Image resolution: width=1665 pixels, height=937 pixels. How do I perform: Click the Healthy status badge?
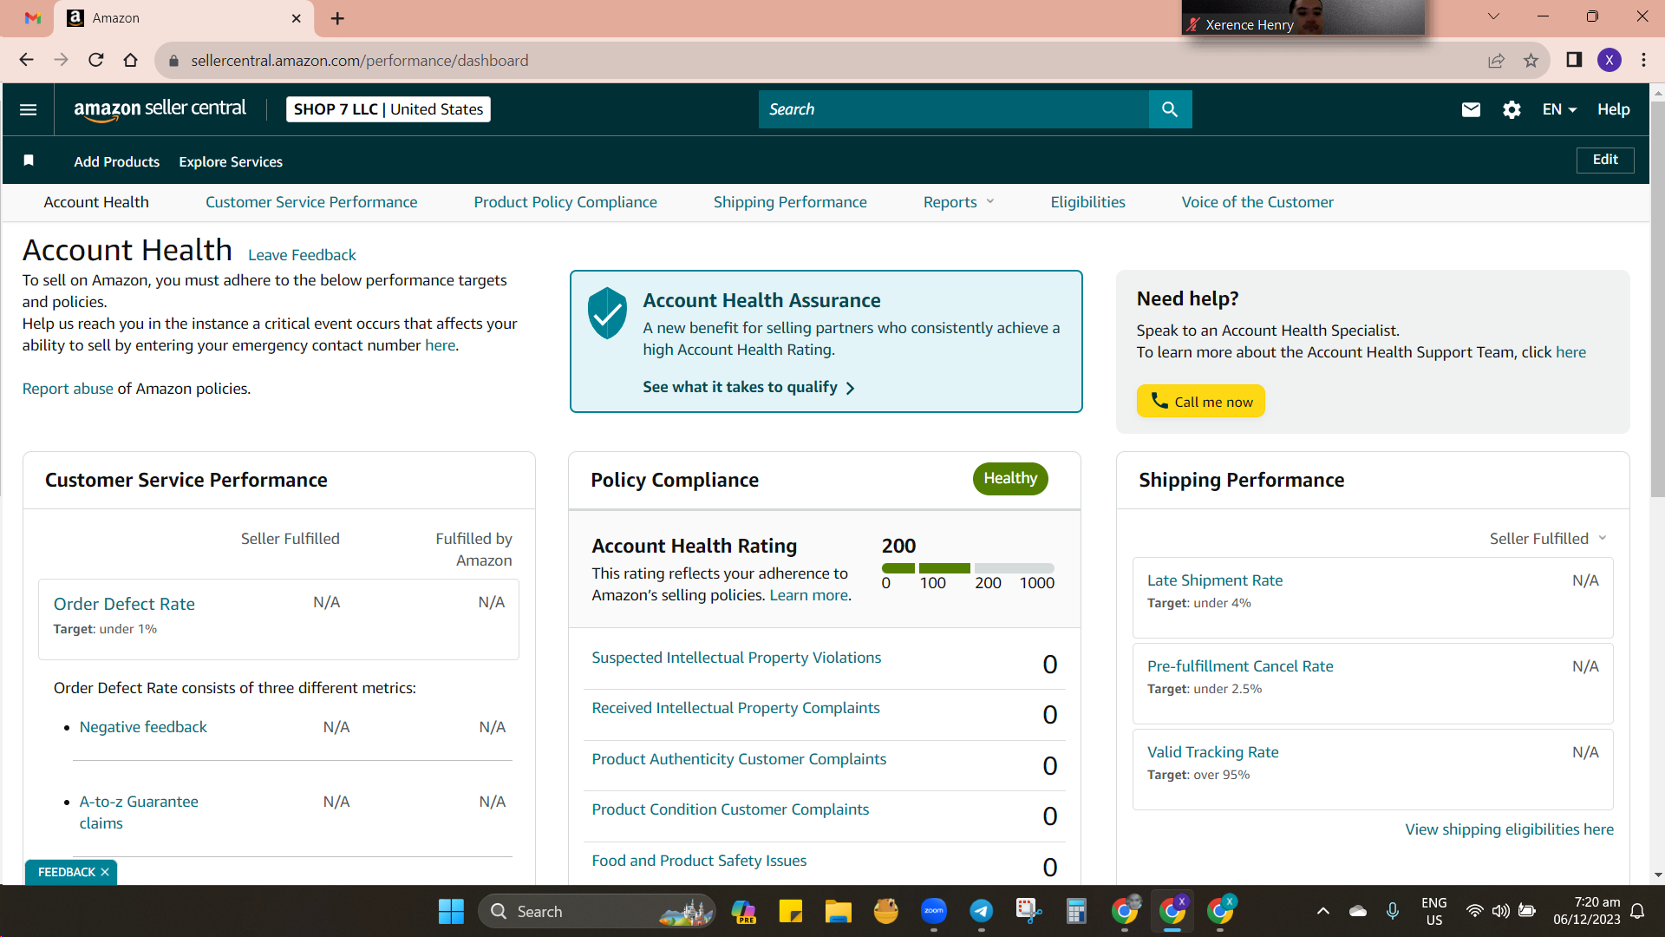[x=1010, y=479]
